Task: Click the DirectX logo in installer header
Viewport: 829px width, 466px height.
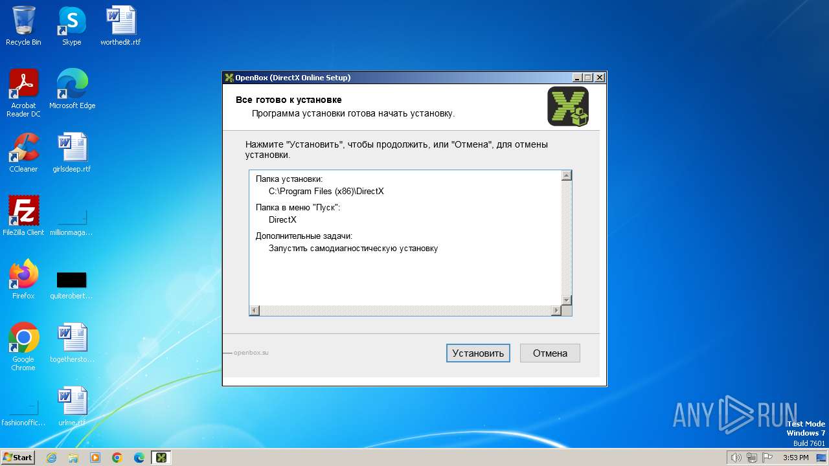Action: click(x=568, y=106)
